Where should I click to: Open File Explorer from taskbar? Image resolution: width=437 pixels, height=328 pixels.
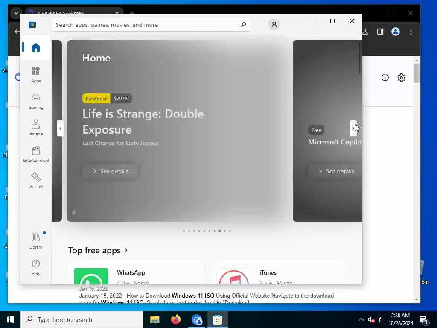click(154, 319)
